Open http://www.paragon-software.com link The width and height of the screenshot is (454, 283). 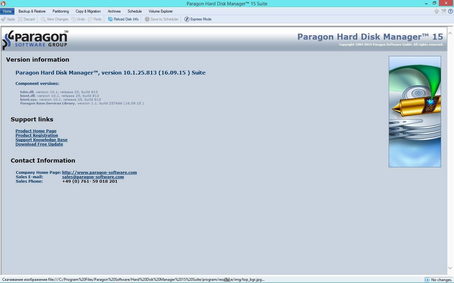coord(99,173)
